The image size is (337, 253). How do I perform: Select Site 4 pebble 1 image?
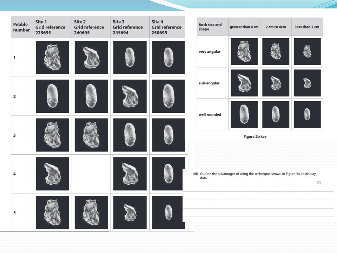pos(168,57)
